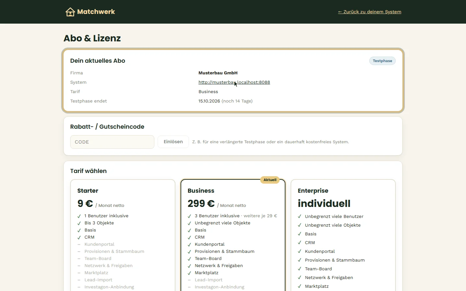Click 'Musterbau GmbH' company name
466x291 pixels.
[218, 73]
